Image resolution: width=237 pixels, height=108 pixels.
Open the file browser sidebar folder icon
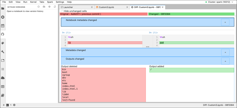3,9
